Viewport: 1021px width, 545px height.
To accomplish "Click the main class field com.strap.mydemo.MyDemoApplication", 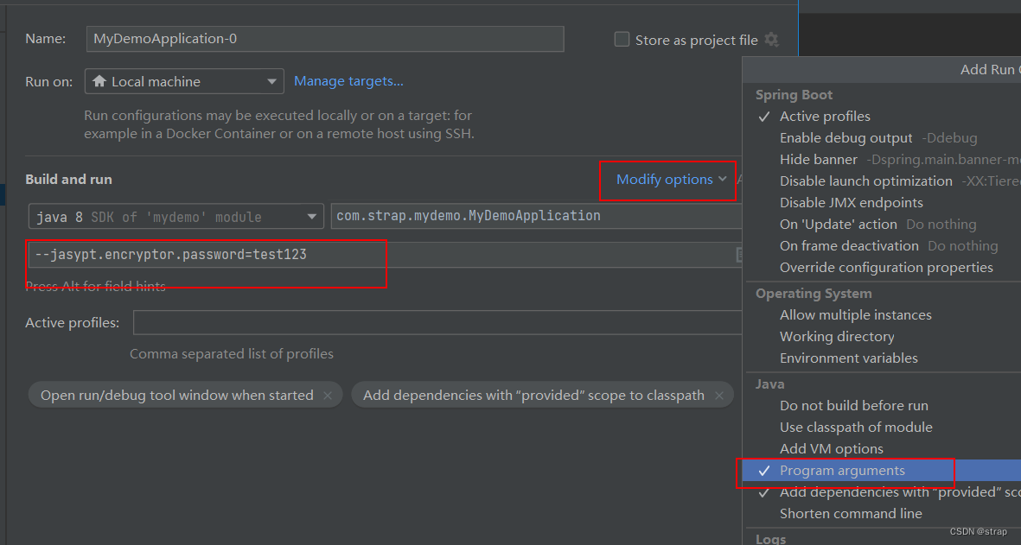I will click(x=537, y=216).
